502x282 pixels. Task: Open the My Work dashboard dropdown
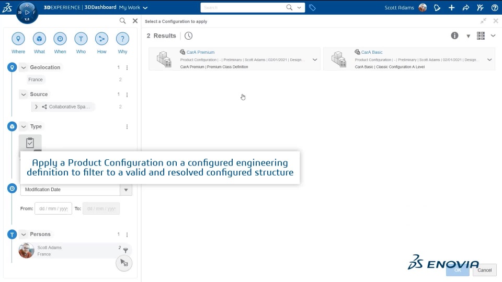point(145,8)
